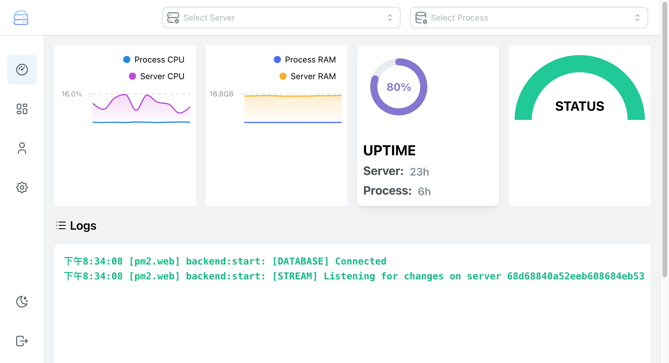Toggle Process CPU legend item

[x=154, y=60]
